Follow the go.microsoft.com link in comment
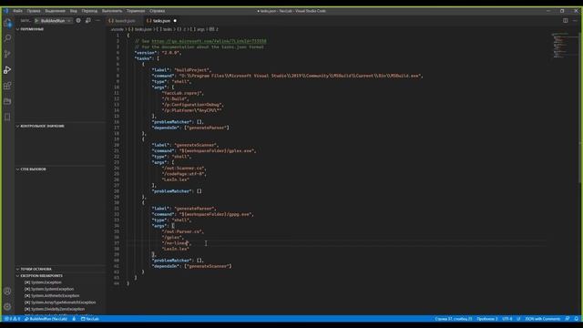Image resolution: width=583 pixels, height=328 pixels. (209, 41)
